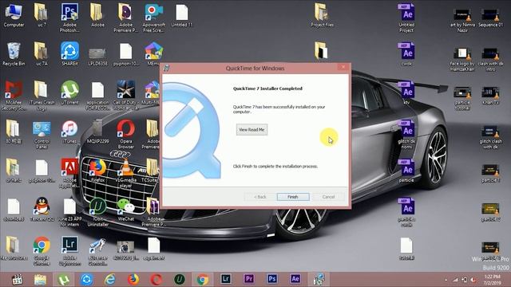Select the LPLD6358 desktop file
The height and width of the screenshot is (287, 511).
(97, 56)
